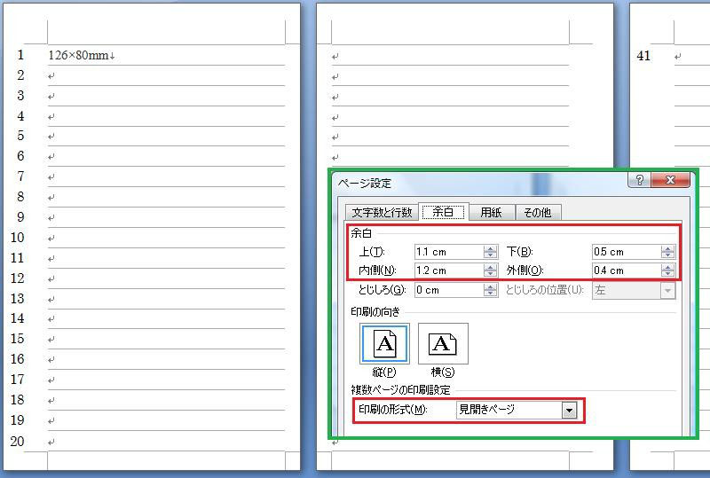Click the とじしろ(G) field showing 0 cm
The width and height of the screenshot is (710, 478).
tap(449, 290)
